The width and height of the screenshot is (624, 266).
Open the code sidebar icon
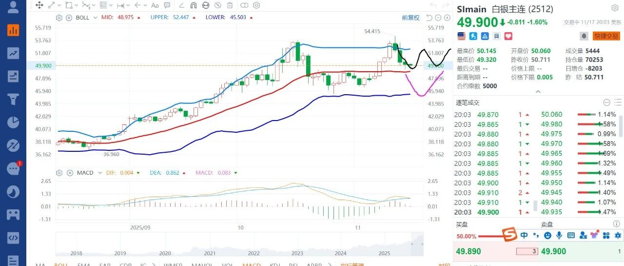point(13,238)
